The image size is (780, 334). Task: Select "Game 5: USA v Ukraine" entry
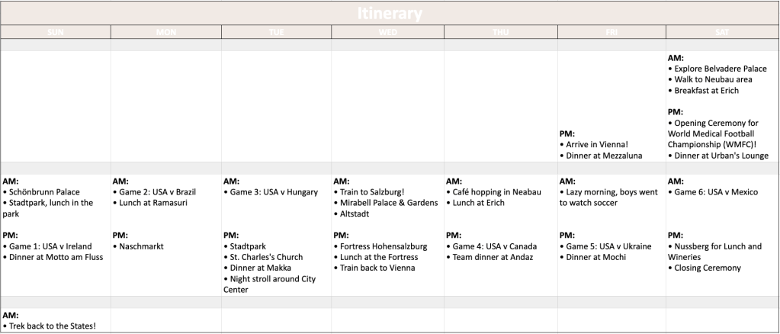click(608, 246)
